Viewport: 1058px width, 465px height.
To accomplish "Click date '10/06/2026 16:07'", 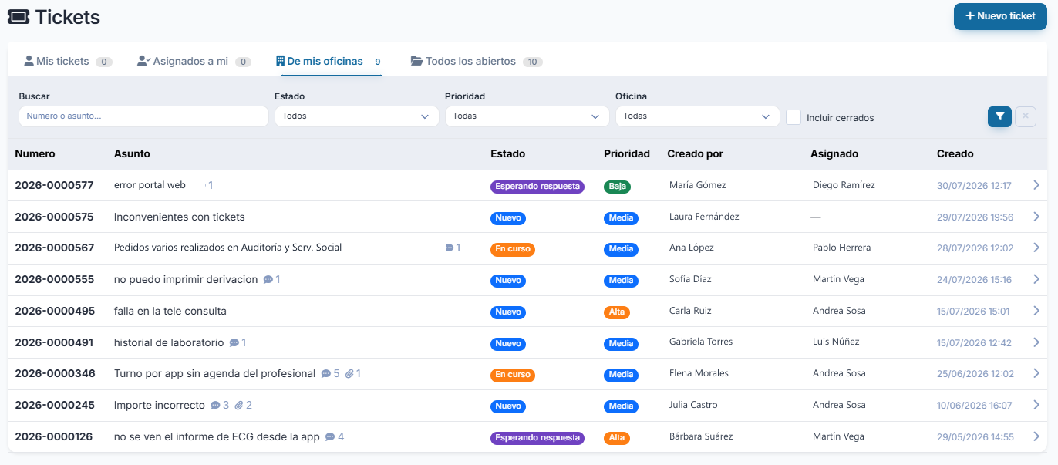I will (x=975, y=406).
